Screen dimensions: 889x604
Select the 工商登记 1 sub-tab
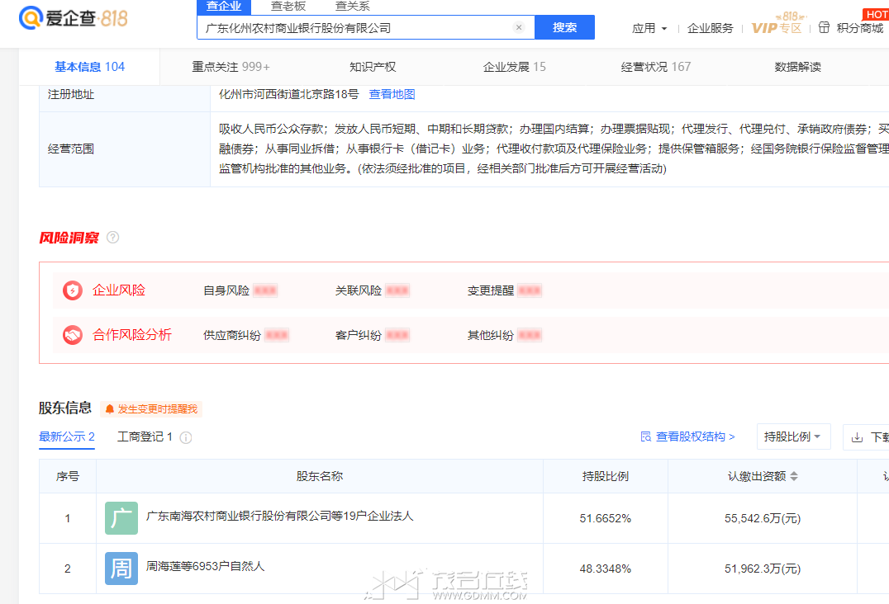pos(145,436)
